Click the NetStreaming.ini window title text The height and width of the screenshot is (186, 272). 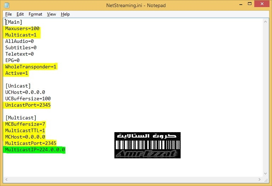click(x=136, y=5)
